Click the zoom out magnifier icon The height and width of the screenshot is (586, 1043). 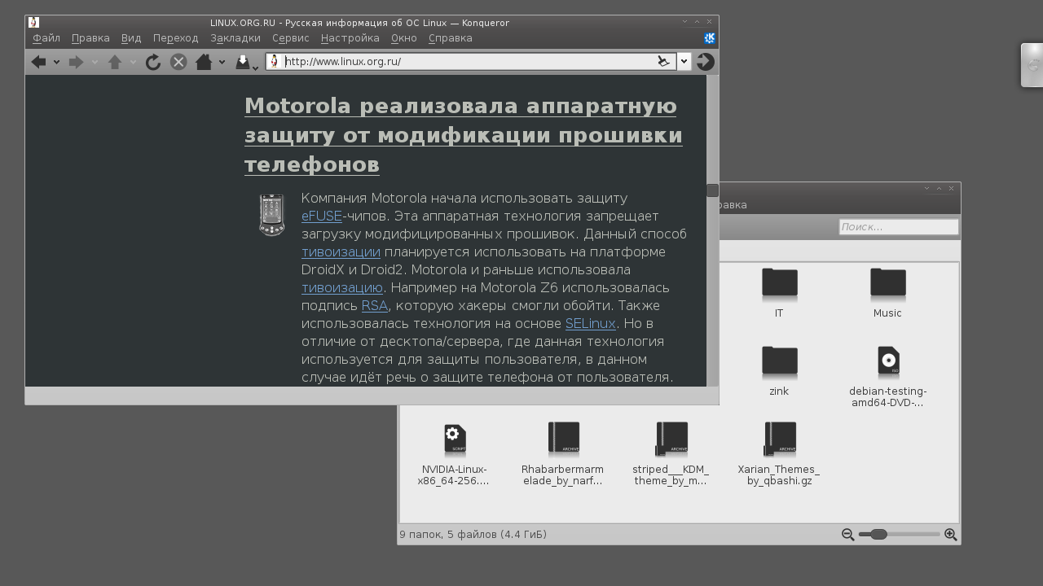click(x=847, y=535)
